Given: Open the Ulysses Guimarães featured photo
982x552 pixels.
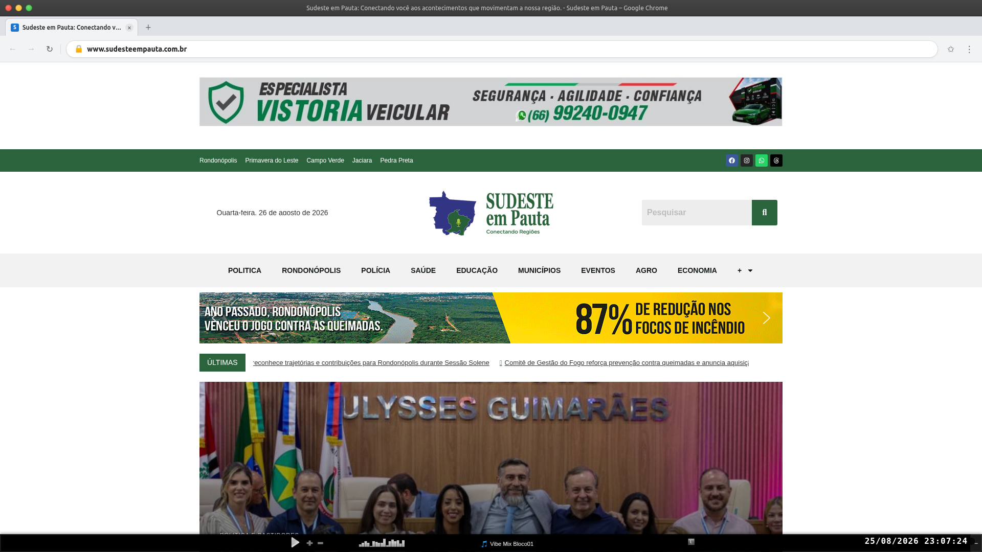Looking at the screenshot, I should [x=490, y=458].
